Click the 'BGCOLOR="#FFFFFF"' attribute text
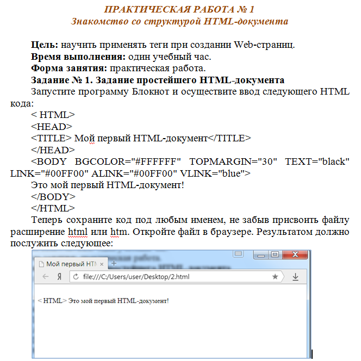 click(x=128, y=161)
